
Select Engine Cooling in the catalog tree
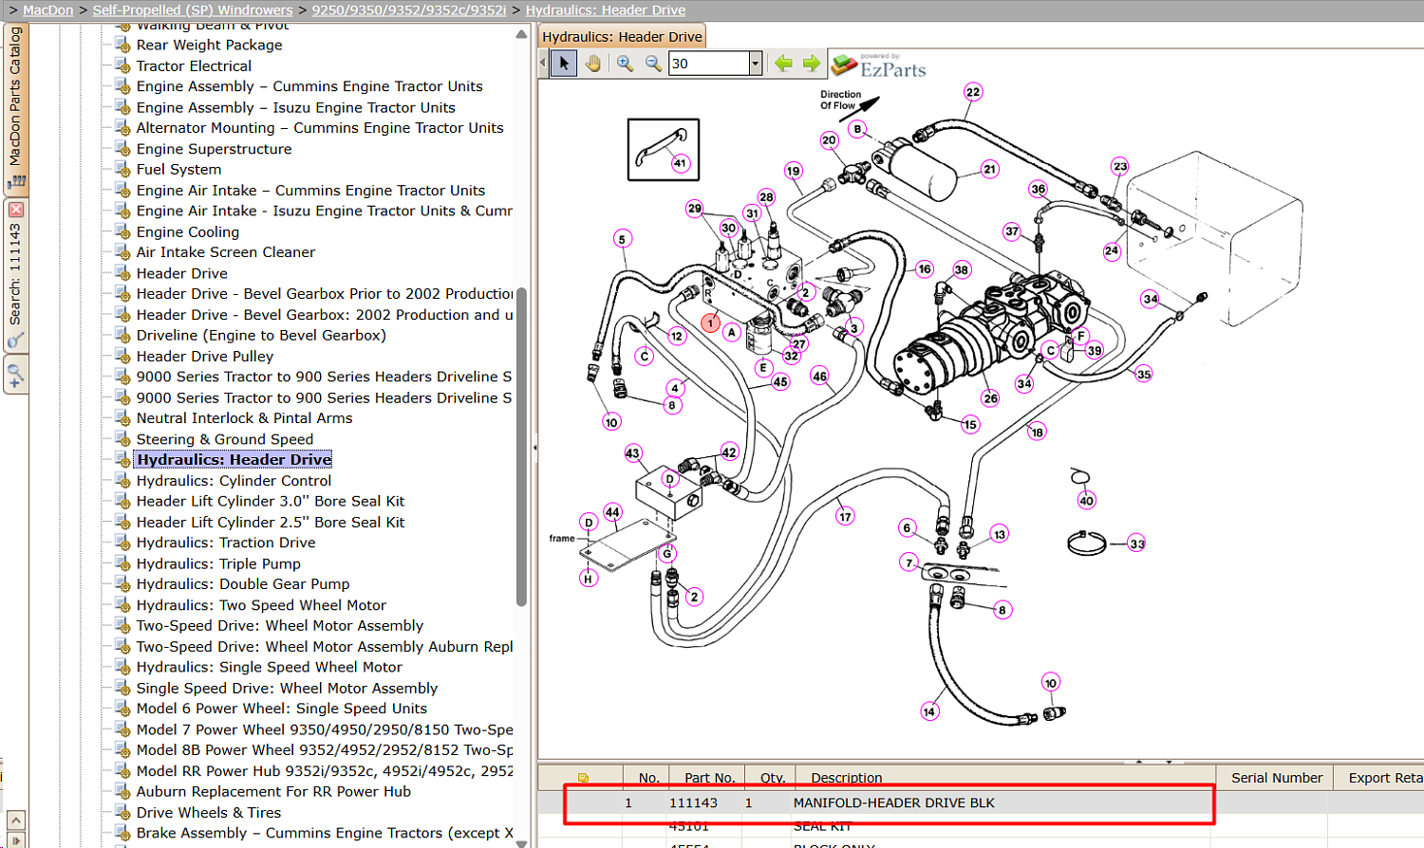[x=188, y=231]
